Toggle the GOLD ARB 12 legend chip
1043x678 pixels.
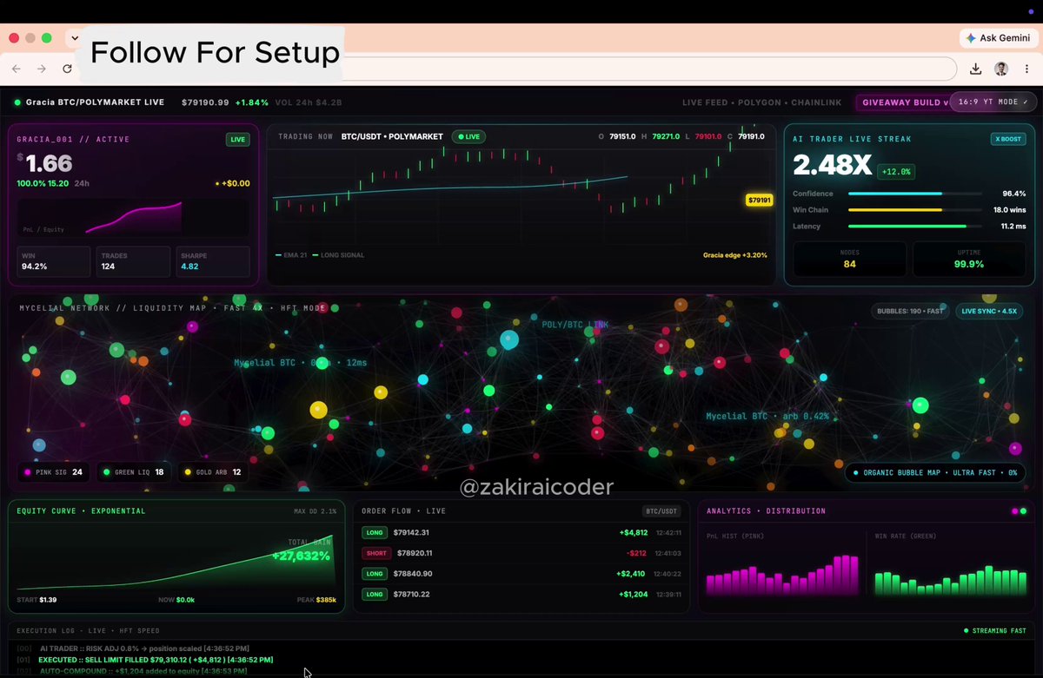click(x=213, y=472)
